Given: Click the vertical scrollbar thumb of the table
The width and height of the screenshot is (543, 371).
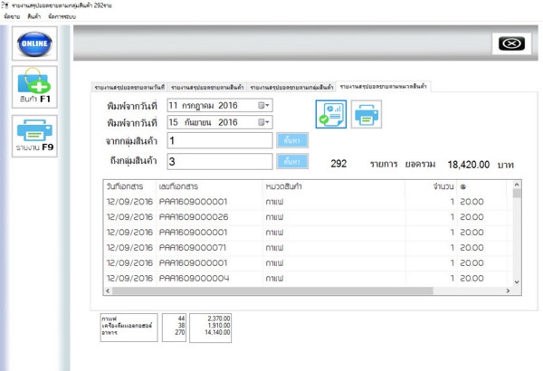Looking at the screenshot, I should click(x=517, y=193).
